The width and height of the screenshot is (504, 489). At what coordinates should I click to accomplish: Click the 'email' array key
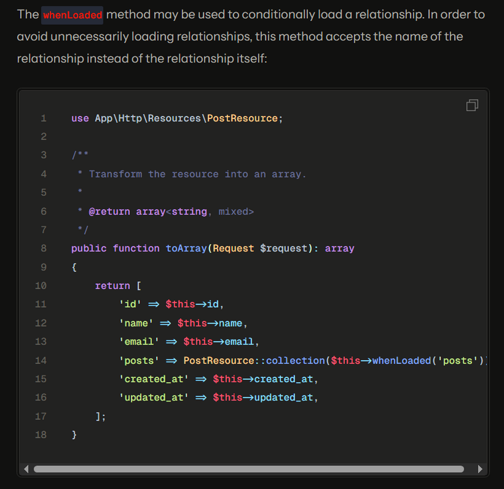pyautogui.click(x=139, y=341)
